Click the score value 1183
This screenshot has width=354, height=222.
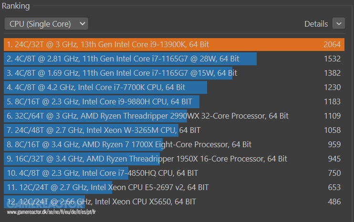coord(332,101)
